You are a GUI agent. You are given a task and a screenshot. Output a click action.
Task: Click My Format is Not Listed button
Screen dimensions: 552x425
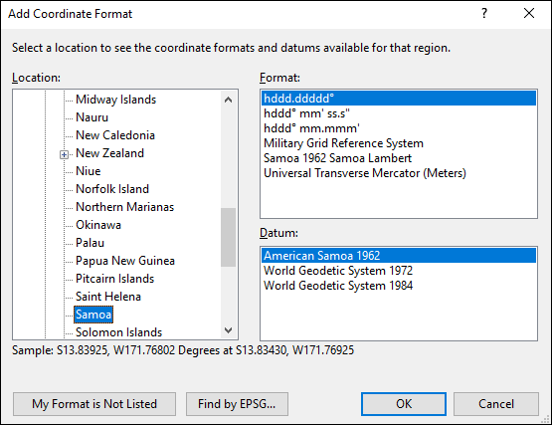(x=94, y=404)
